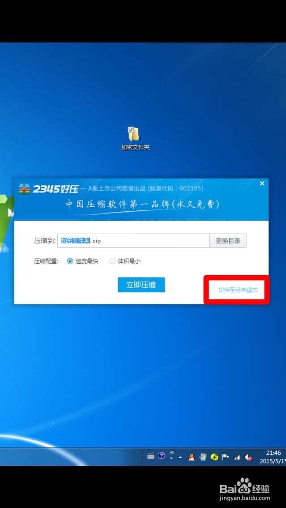Switch to classic mode via 切换至经典模式

[238, 290]
